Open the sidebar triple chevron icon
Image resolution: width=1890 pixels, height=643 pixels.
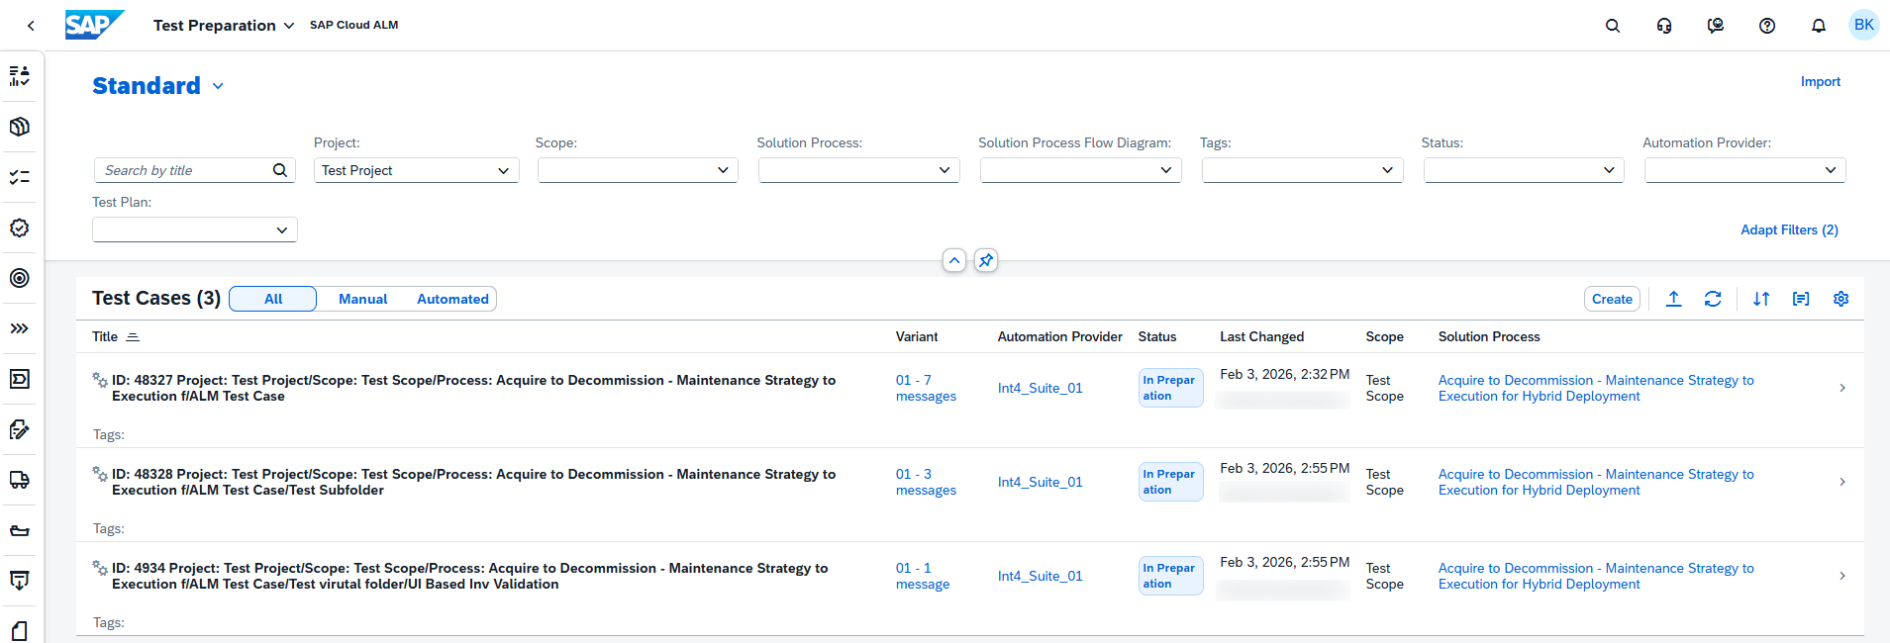coord(20,328)
